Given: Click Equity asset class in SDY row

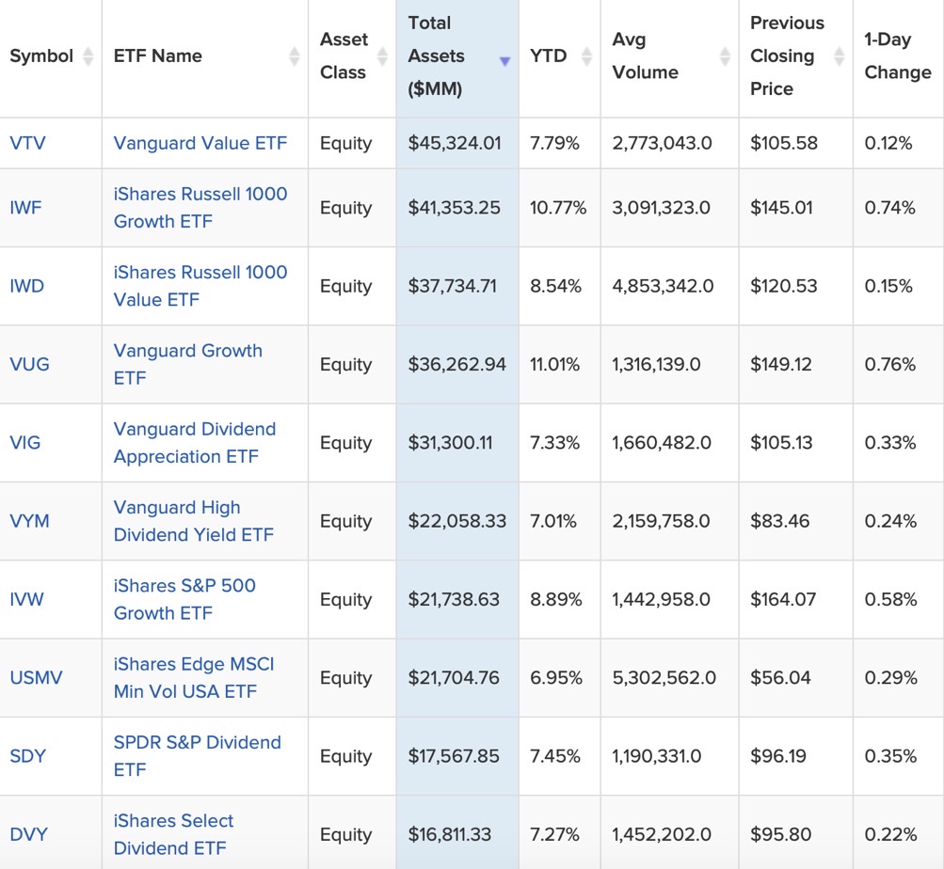Looking at the screenshot, I should (x=346, y=756).
